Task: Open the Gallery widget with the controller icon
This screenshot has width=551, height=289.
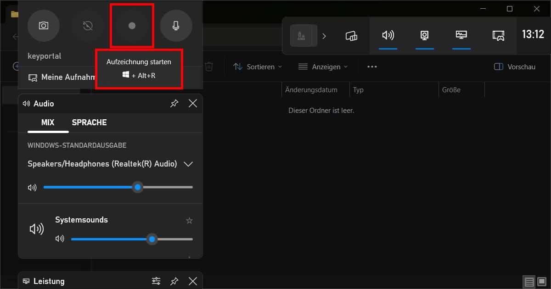Action: click(497, 36)
